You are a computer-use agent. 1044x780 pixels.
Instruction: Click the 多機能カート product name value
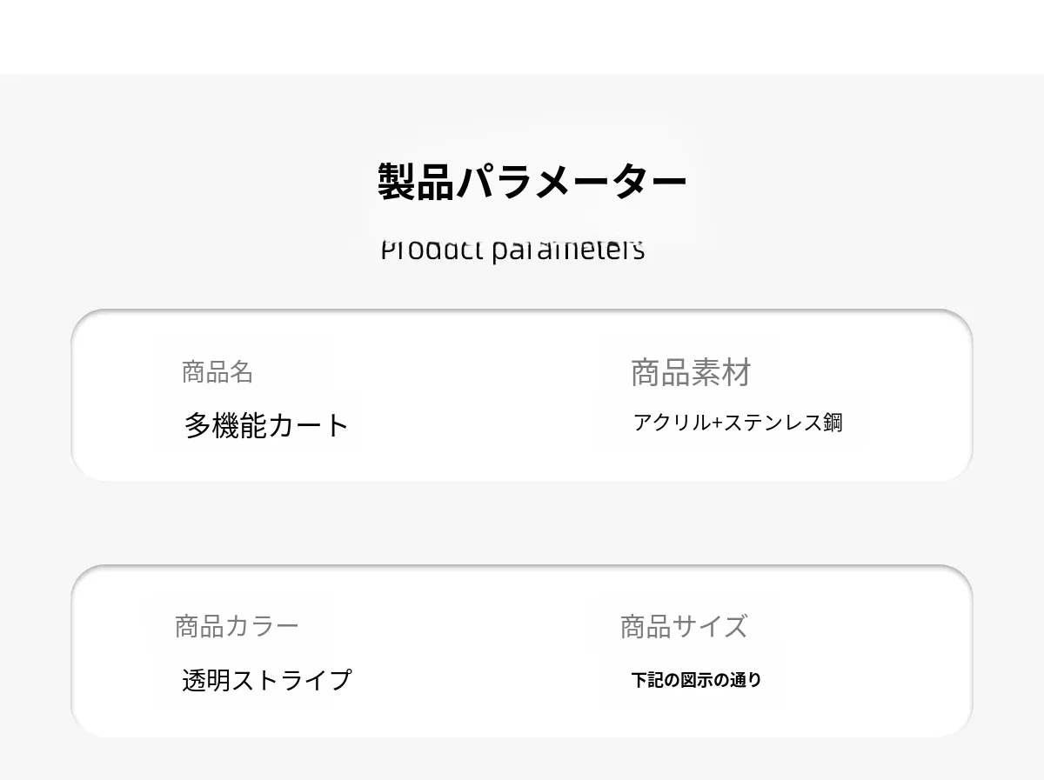(266, 425)
